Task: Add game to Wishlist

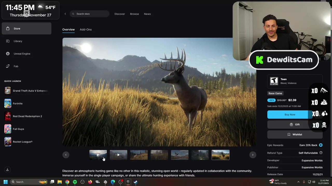Action: [x=295, y=135]
